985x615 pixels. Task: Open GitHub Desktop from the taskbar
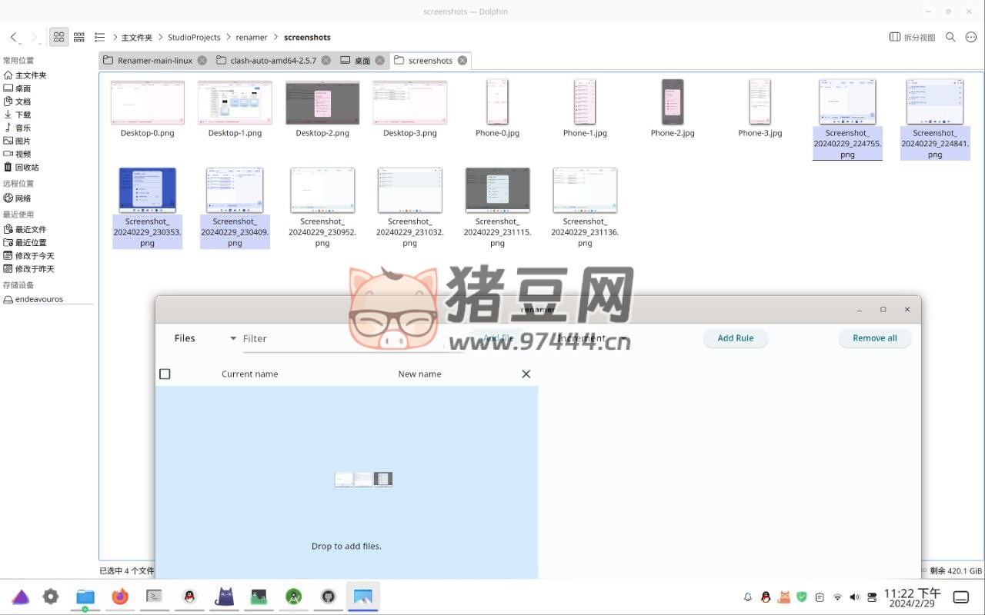(x=329, y=597)
